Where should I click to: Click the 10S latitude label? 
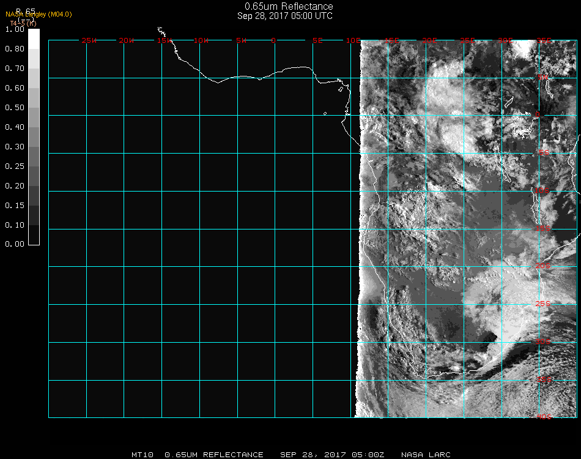(542, 190)
